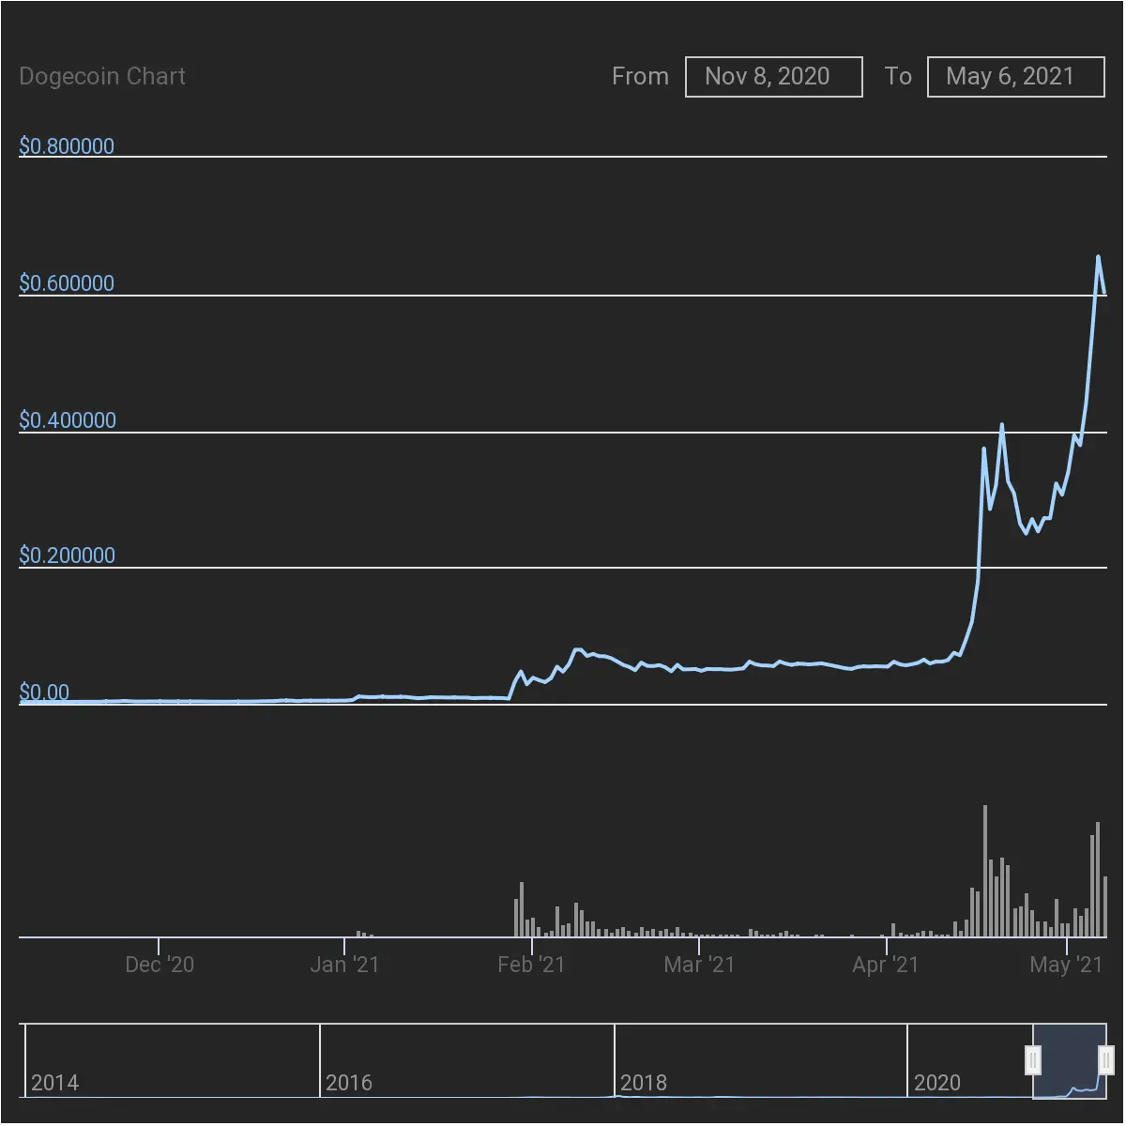Click the Jan '21 axis label
Viewport: 1126px width, 1126px height.
point(344,965)
